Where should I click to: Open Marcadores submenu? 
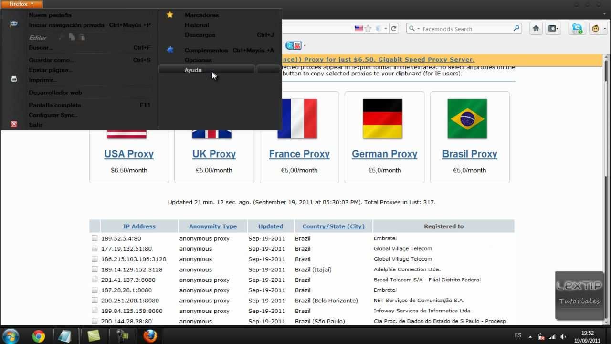click(x=201, y=15)
